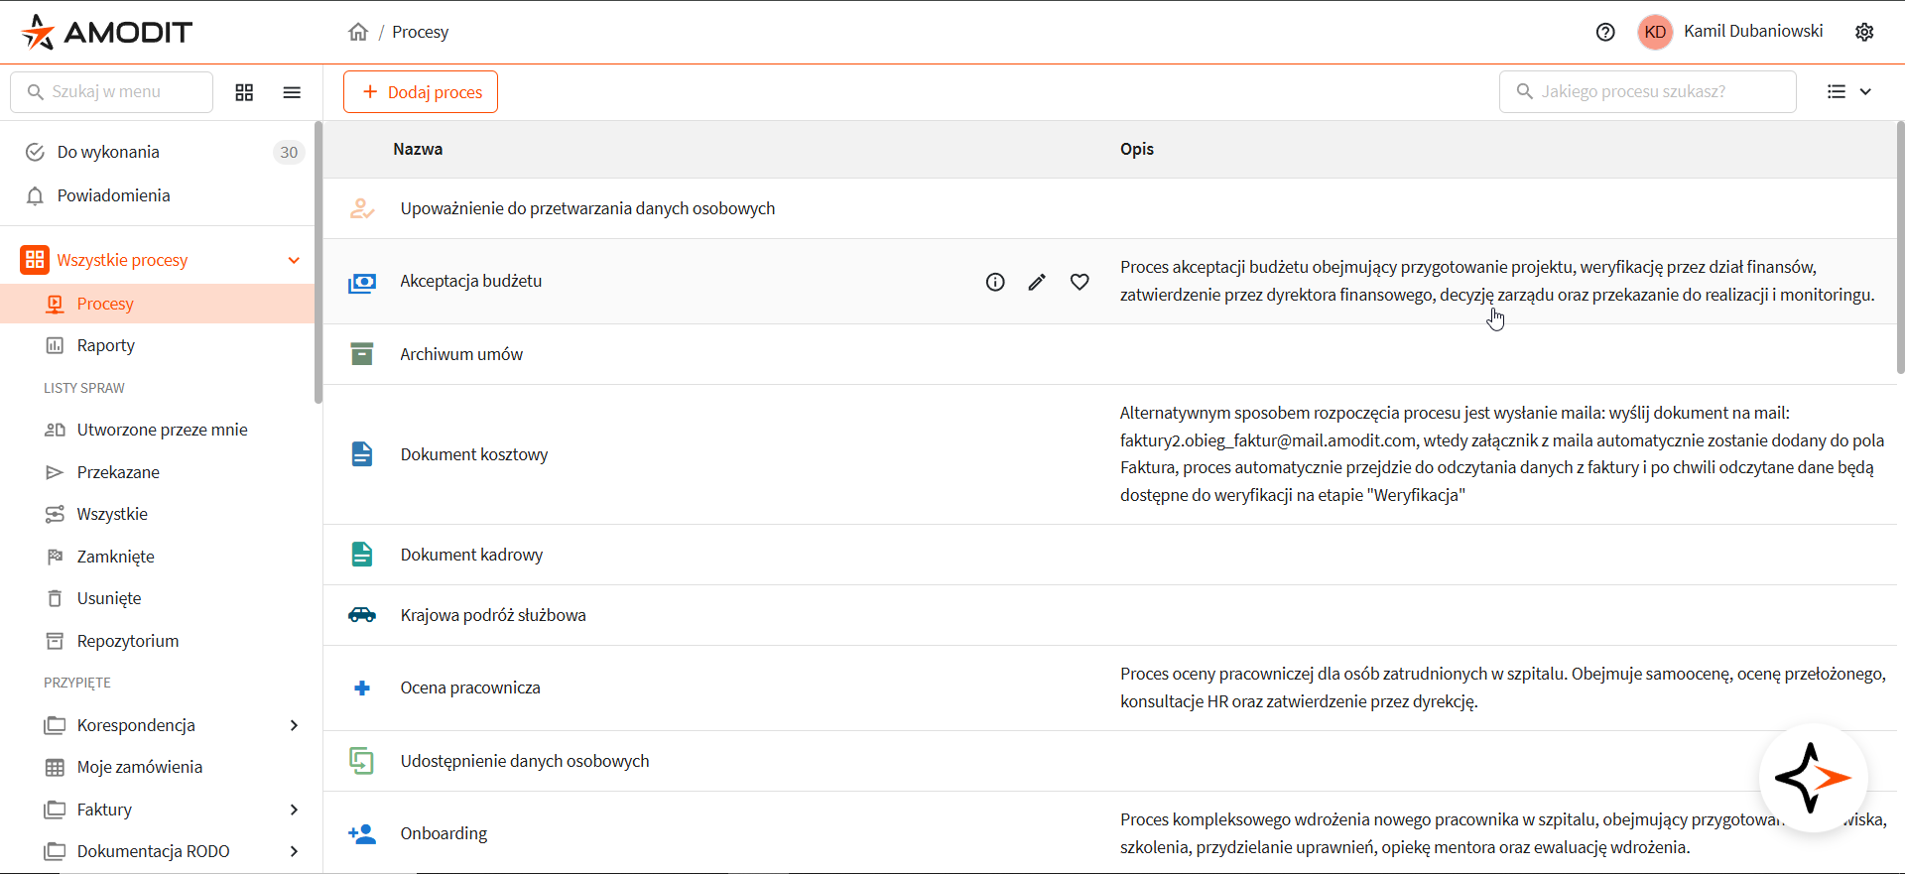Collapse the Wszystkie procesy section
This screenshot has height=874, width=1905.
[294, 260]
